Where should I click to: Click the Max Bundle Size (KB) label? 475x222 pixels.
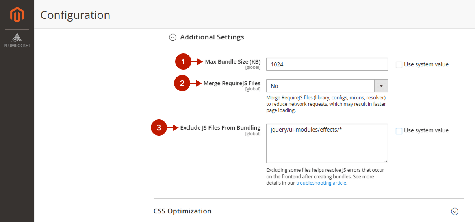(x=233, y=62)
